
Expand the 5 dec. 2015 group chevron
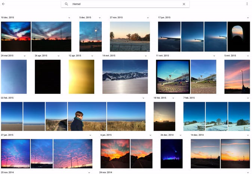(x=100, y=18)
